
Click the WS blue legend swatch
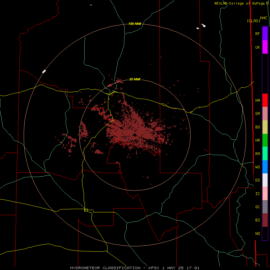(x=265, y=167)
